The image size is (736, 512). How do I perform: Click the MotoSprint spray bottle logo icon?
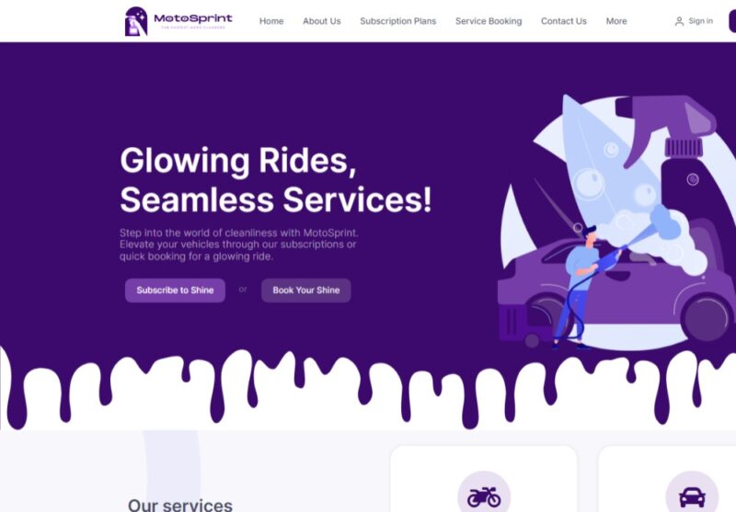click(136, 21)
